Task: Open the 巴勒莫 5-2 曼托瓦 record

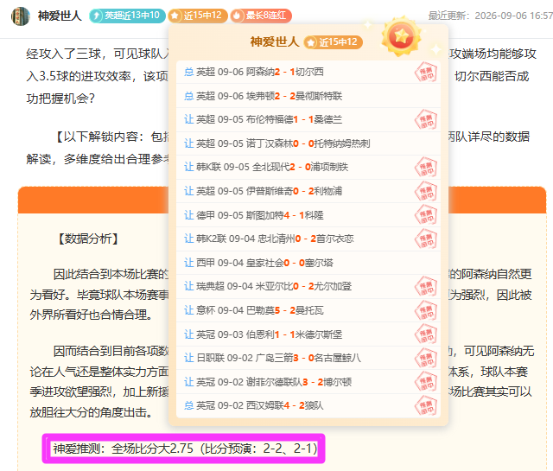Action: coord(308,310)
